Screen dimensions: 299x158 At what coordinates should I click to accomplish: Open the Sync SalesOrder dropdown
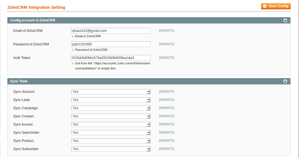click(x=111, y=133)
